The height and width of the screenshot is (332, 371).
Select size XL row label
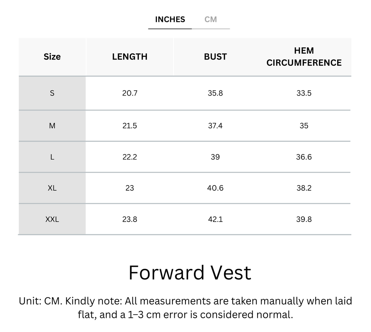[52, 188]
